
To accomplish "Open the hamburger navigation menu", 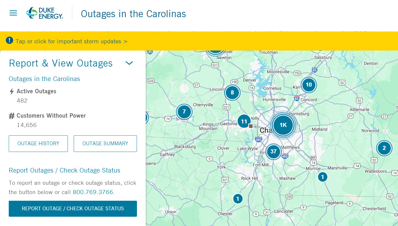I will pyautogui.click(x=13, y=13).
